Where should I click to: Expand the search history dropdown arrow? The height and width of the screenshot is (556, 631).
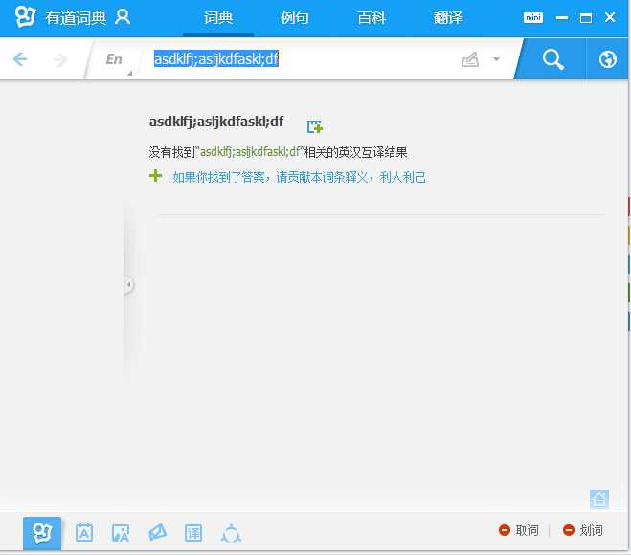click(x=496, y=59)
